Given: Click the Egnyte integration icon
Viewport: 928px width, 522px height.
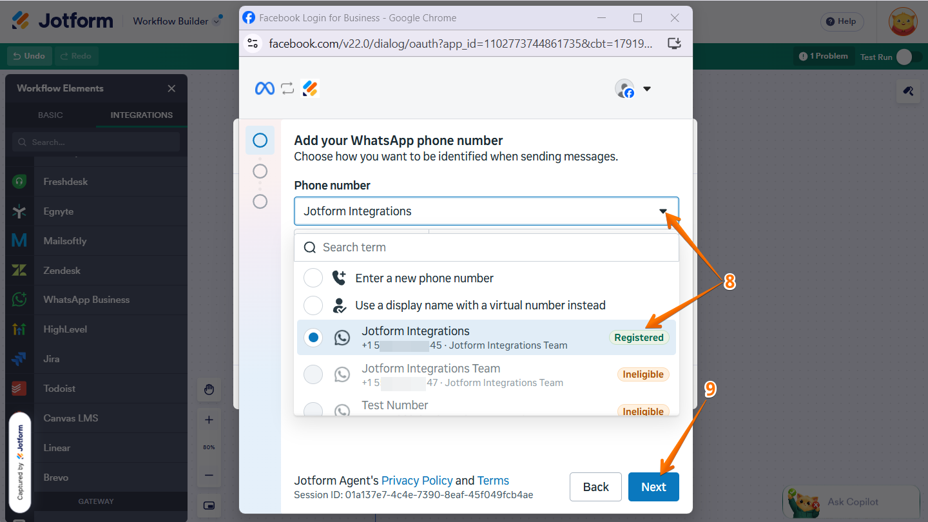Looking at the screenshot, I should click(19, 211).
